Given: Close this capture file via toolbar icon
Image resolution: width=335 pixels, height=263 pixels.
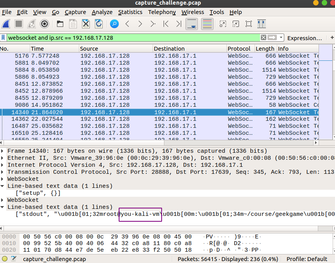Looking at the screenshot, I should pyautogui.click(x=86, y=24).
